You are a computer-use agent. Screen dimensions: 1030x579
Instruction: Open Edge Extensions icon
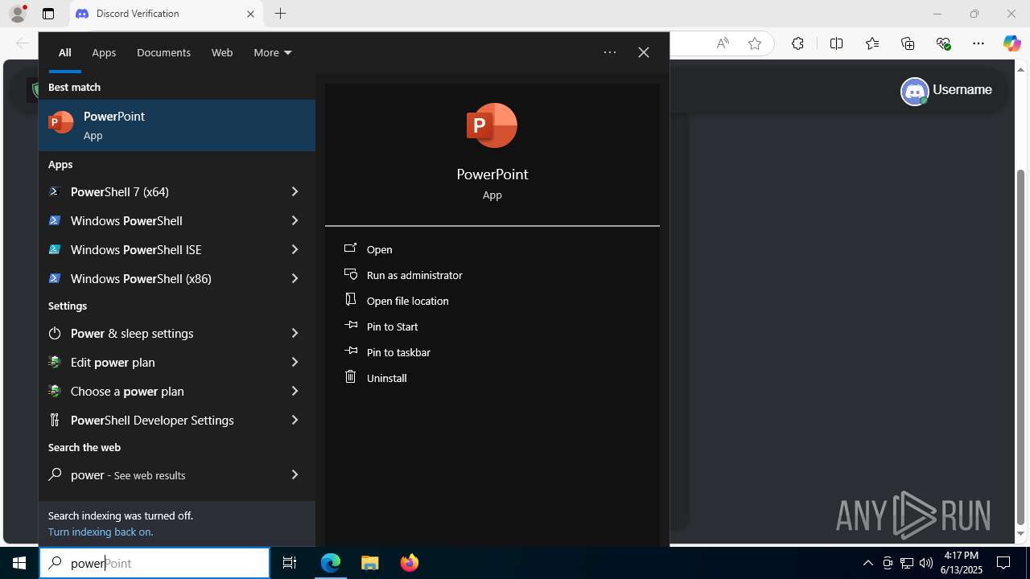(x=797, y=43)
